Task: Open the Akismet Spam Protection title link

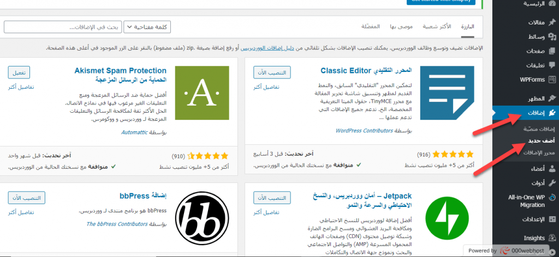Action: 121,75
